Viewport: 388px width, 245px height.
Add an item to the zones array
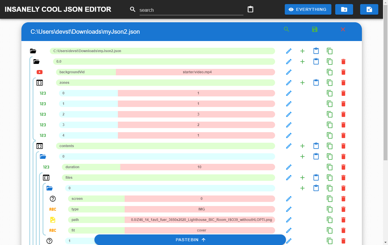(x=302, y=83)
